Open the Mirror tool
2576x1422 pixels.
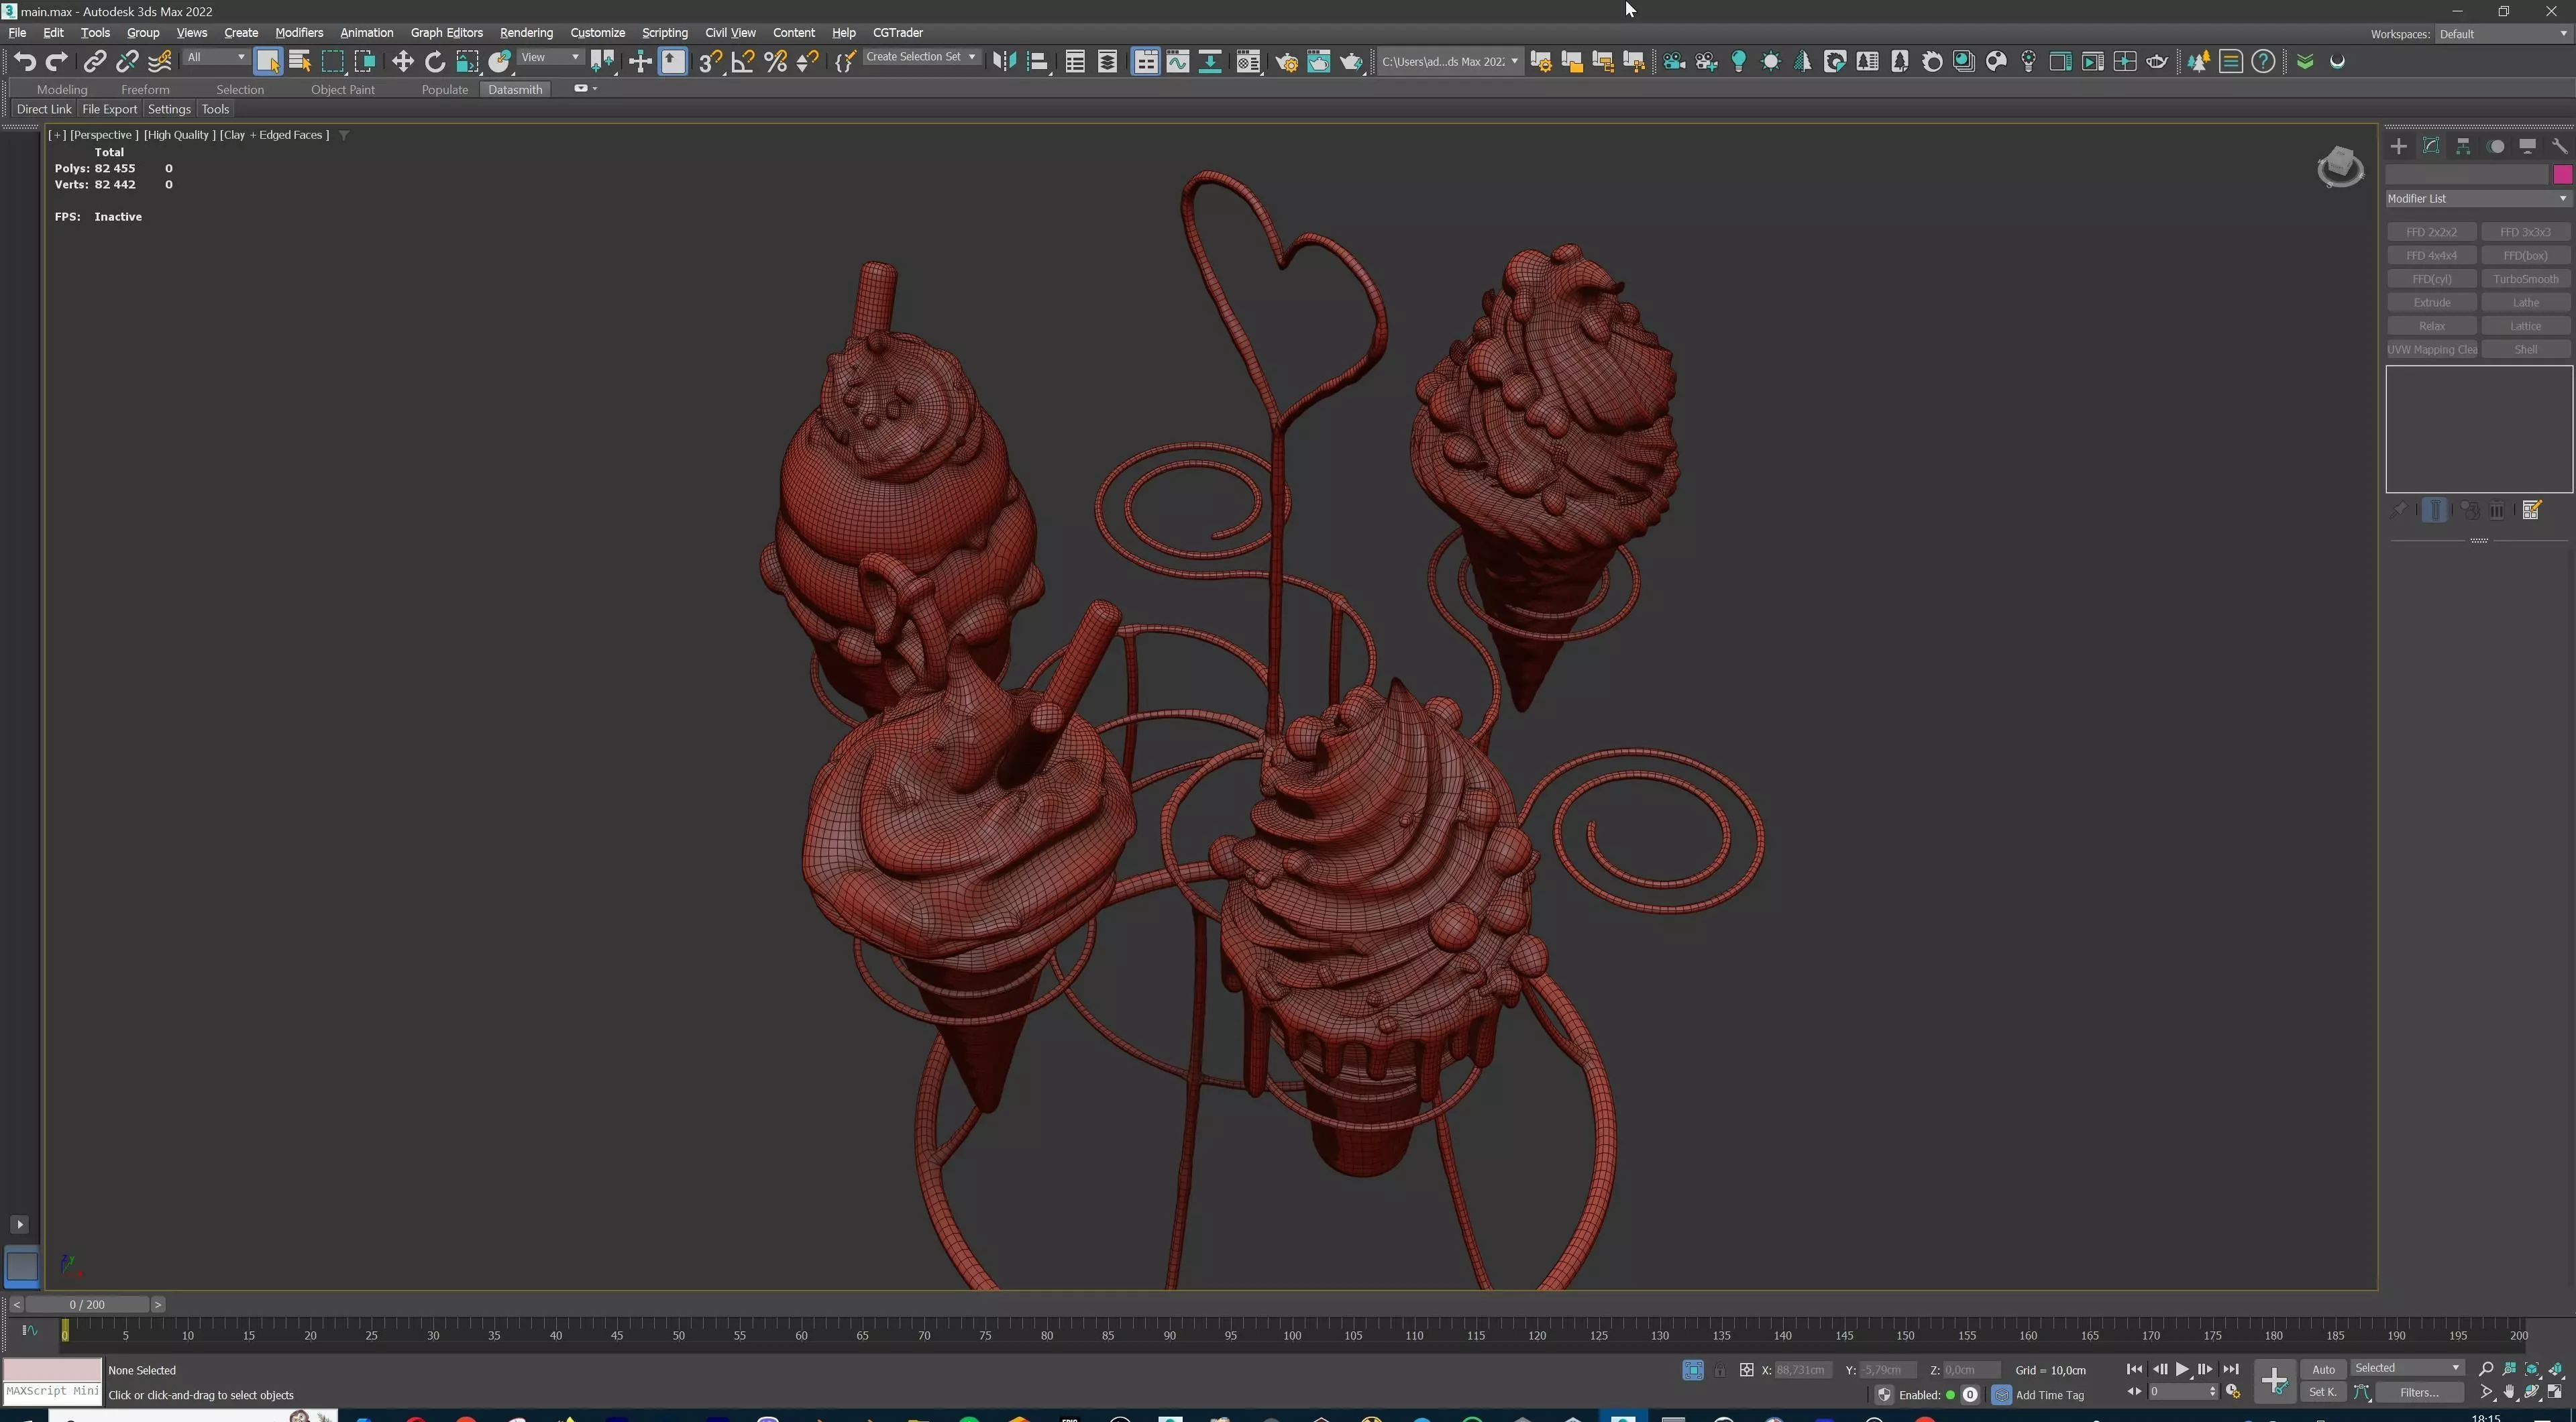1004,62
